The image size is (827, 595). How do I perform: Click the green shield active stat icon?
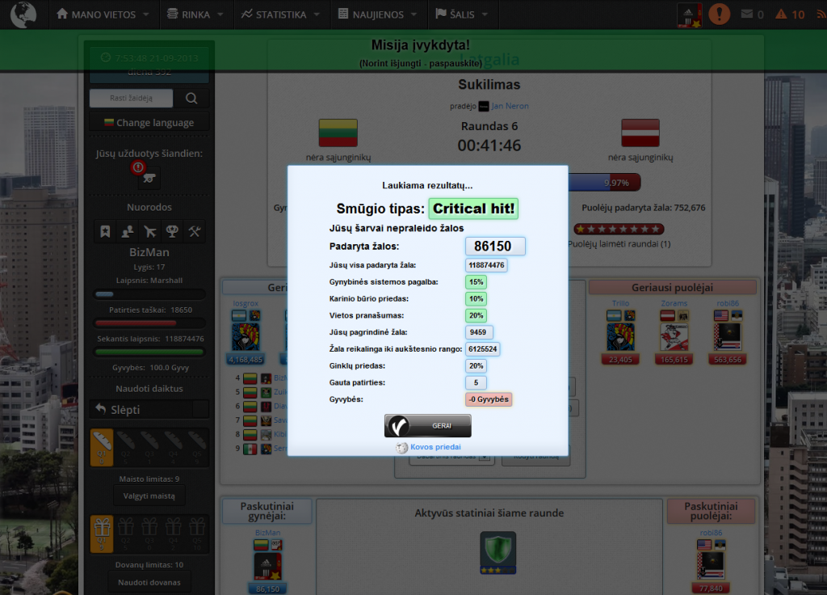click(497, 552)
